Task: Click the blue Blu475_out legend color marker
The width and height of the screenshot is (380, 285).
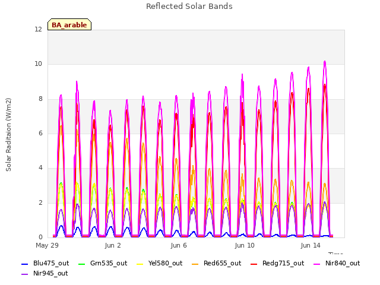Action: pos(25,264)
